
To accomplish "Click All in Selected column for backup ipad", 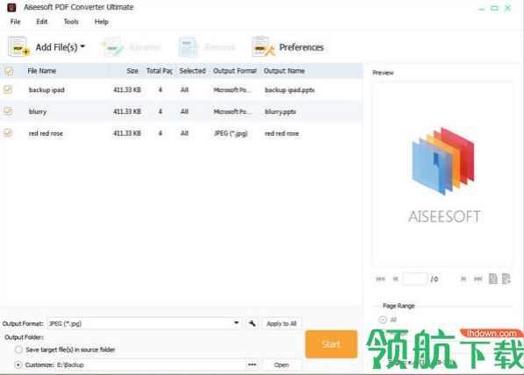I will click(x=184, y=89).
